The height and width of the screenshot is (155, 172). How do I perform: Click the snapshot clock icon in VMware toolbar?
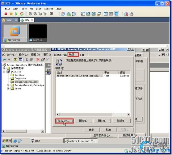click(x=63, y=14)
